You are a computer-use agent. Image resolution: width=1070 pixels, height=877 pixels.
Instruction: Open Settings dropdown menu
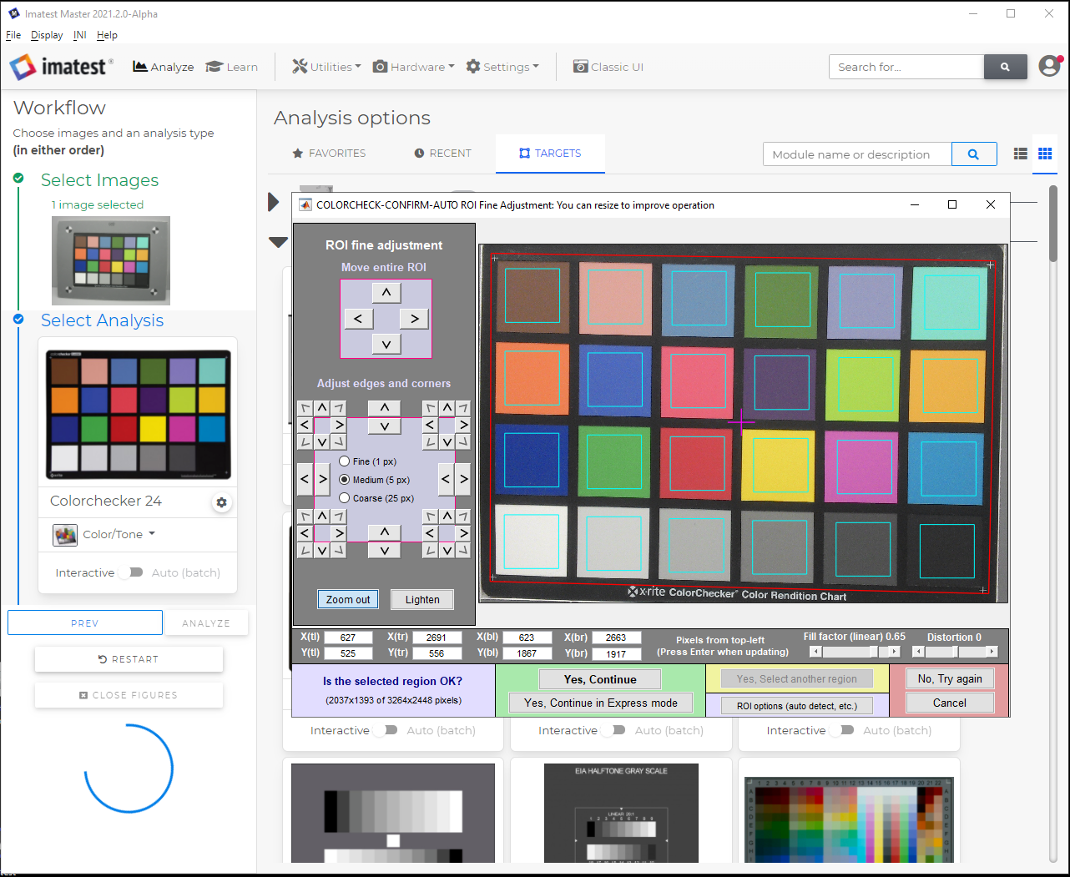(x=502, y=67)
